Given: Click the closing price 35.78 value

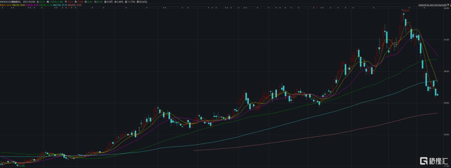Looking at the screenshot, I should click(42, 2).
